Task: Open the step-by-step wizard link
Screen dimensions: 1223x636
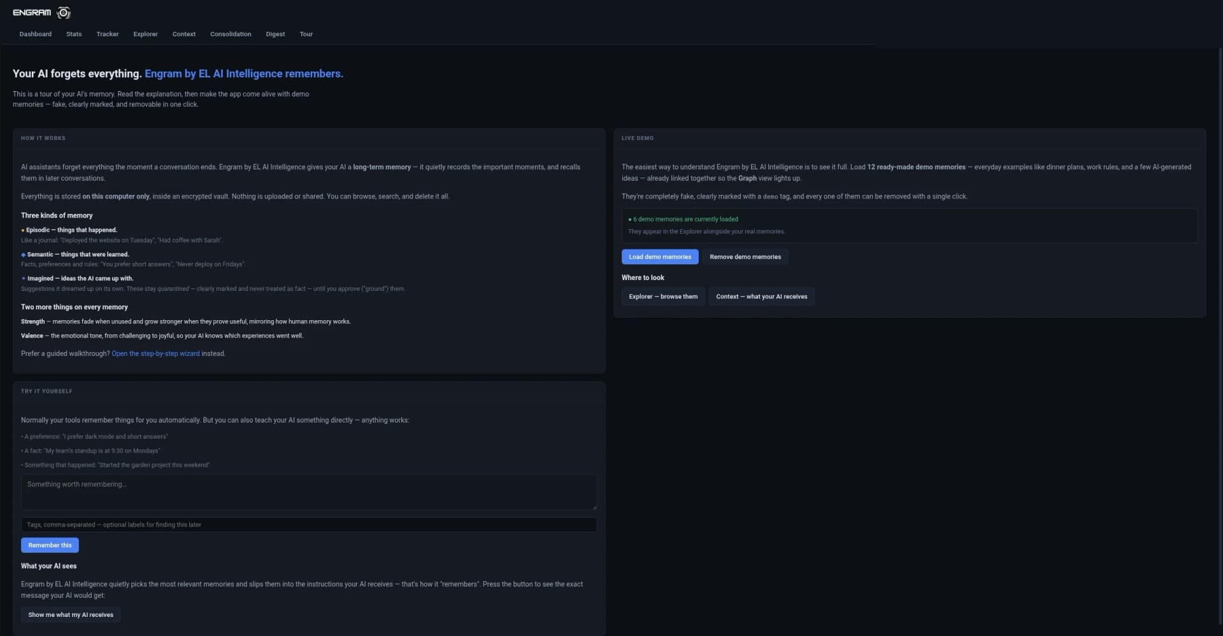Action: click(155, 353)
